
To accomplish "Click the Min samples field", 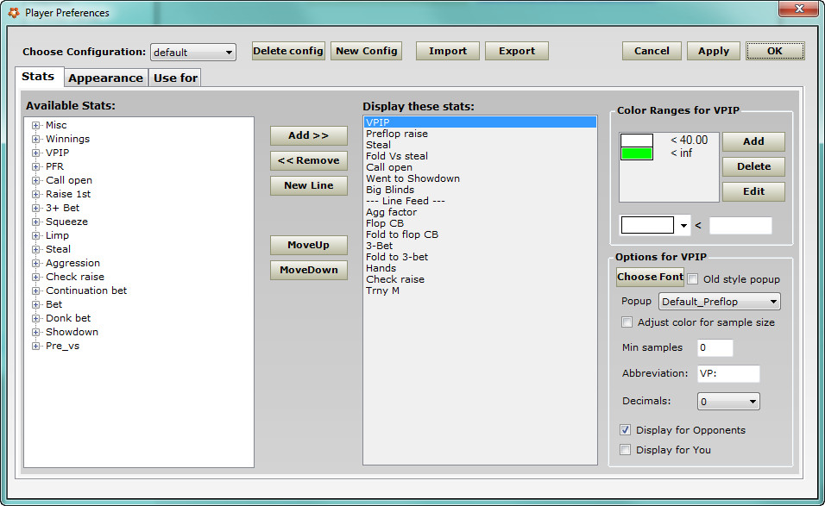I will [715, 348].
